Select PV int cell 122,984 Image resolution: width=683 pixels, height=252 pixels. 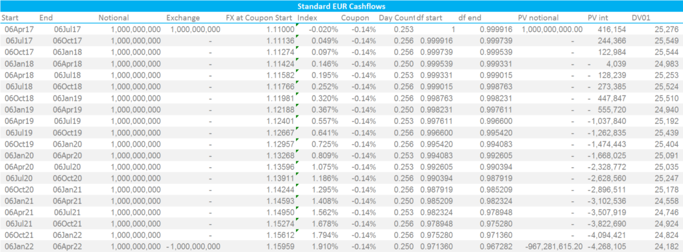click(x=612, y=52)
